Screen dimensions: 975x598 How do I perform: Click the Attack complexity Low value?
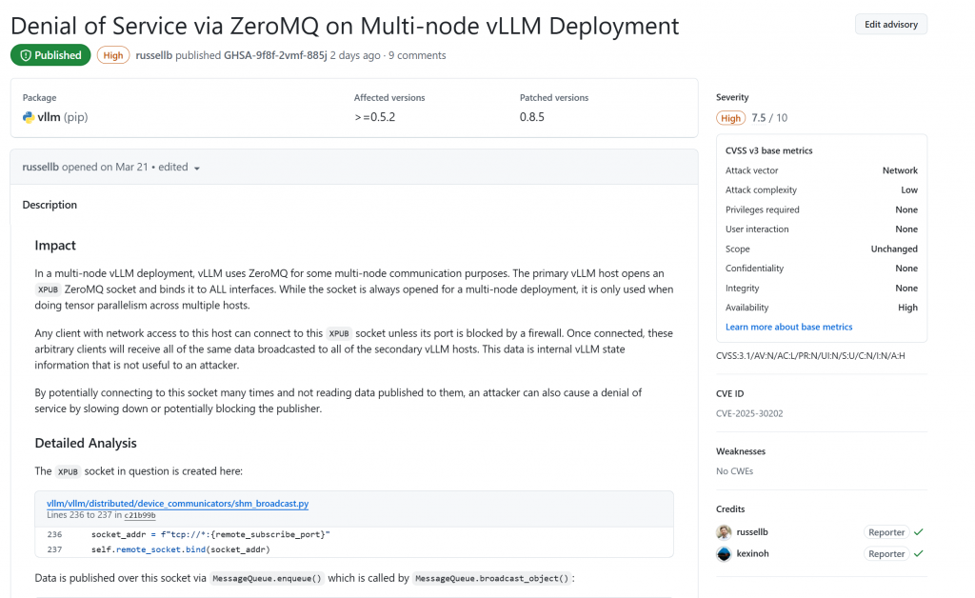909,190
